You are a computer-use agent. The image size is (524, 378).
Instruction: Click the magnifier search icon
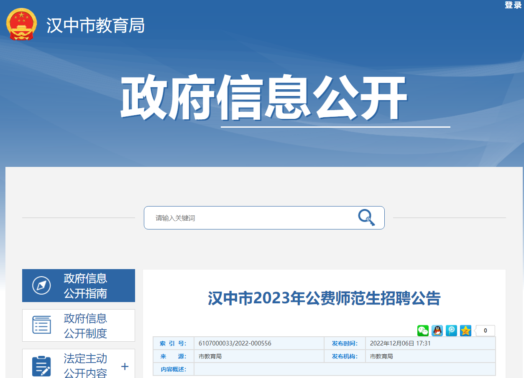(x=366, y=218)
